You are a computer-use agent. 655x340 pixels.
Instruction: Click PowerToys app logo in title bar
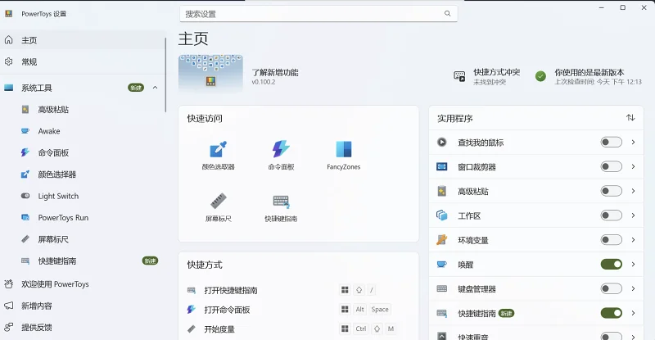[8, 13]
